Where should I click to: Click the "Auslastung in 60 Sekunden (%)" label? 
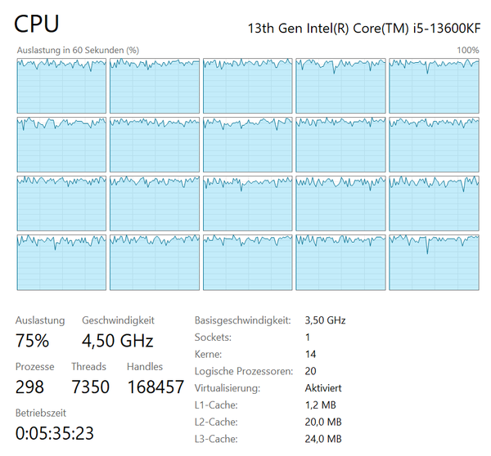pyautogui.click(x=78, y=50)
